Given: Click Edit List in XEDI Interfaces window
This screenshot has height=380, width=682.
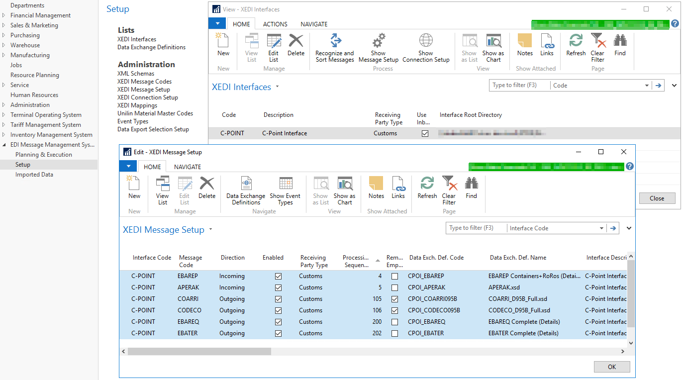Looking at the screenshot, I should [274, 48].
